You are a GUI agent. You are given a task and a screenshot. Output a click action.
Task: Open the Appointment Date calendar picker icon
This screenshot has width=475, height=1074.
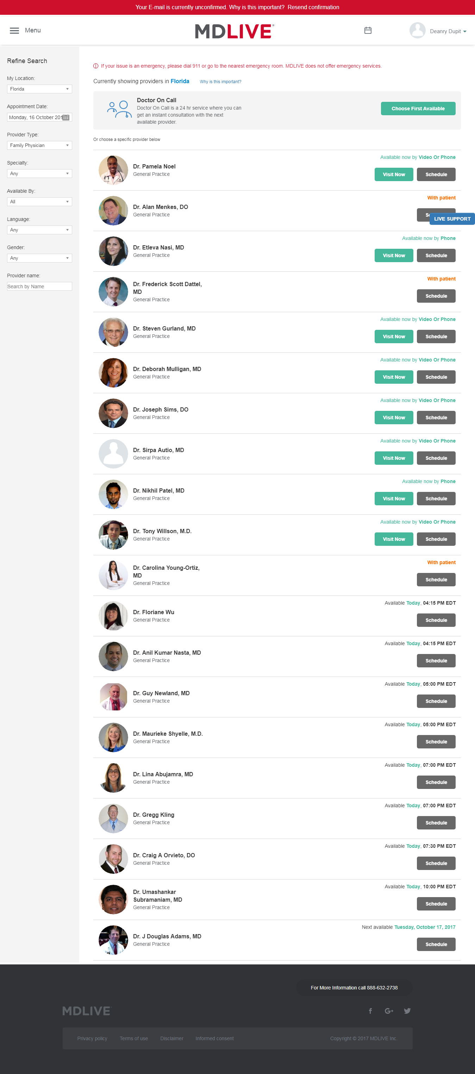(x=66, y=118)
